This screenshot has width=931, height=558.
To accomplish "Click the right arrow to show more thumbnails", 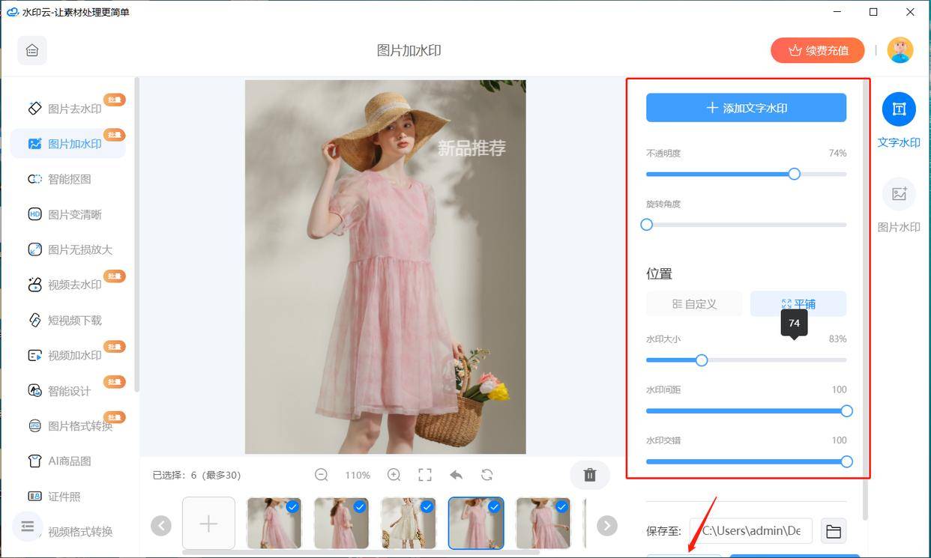I will (x=606, y=525).
